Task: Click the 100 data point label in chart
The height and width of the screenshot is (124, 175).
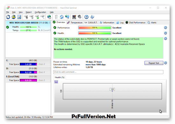Action: 112,89
